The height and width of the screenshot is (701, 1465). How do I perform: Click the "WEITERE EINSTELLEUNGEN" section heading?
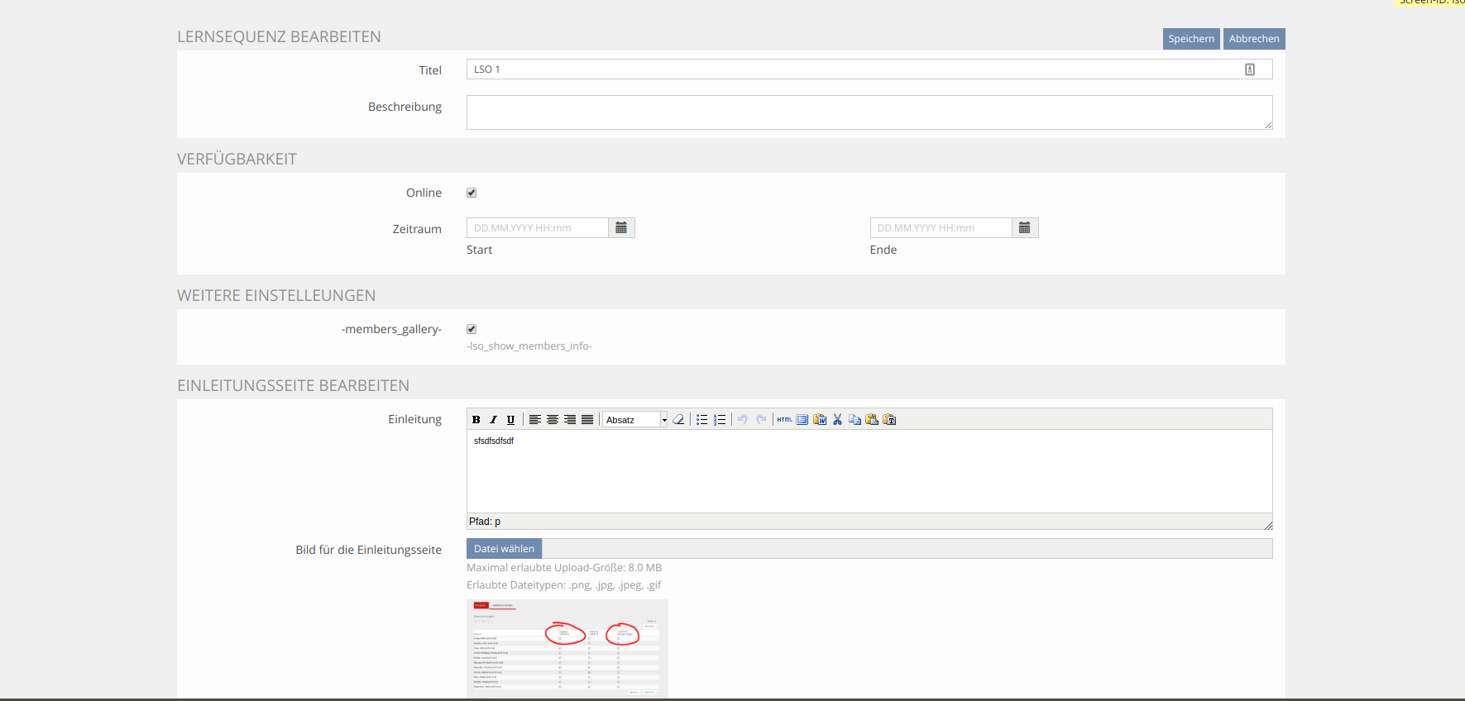coord(276,296)
